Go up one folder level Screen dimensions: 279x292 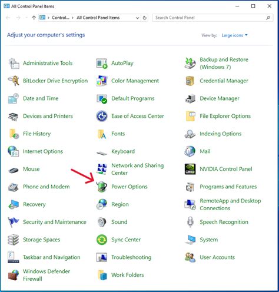(x=34, y=18)
